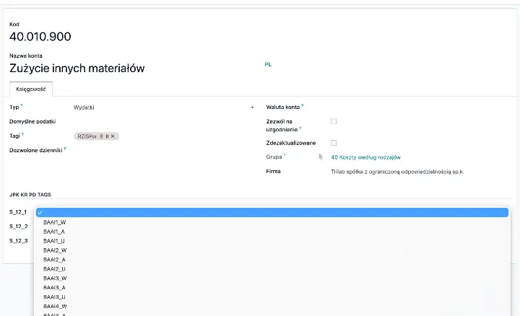Choose BAAI1_U from the options

tap(55, 240)
